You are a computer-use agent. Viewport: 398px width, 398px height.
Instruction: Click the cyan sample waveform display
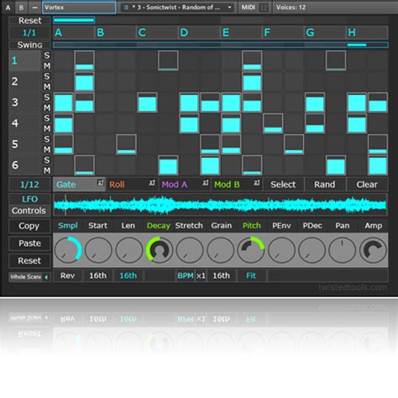tap(220, 205)
